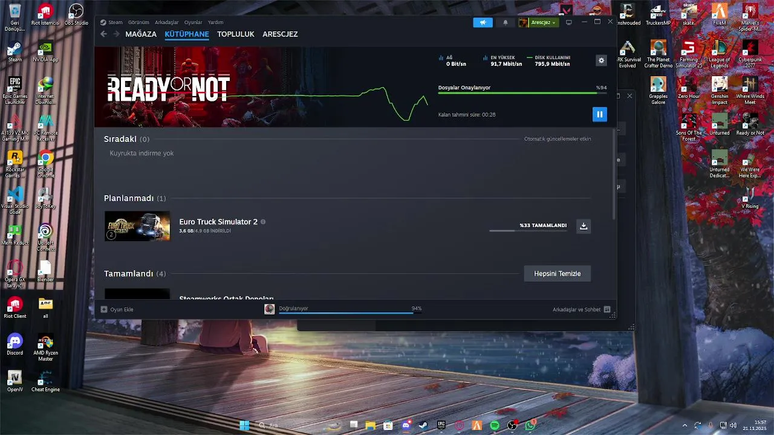The image size is (774, 435).
Task: Open Genshin Impact desktop shortcut
Action: (719, 91)
